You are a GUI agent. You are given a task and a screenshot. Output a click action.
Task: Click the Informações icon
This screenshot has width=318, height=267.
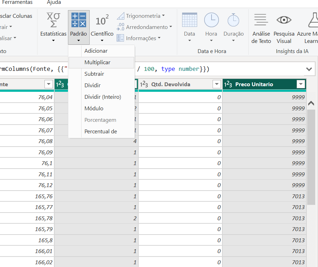(x=120, y=38)
